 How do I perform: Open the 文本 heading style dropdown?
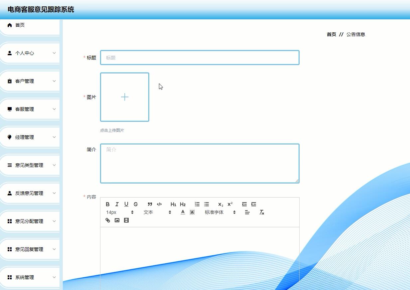pyautogui.click(x=157, y=212)
